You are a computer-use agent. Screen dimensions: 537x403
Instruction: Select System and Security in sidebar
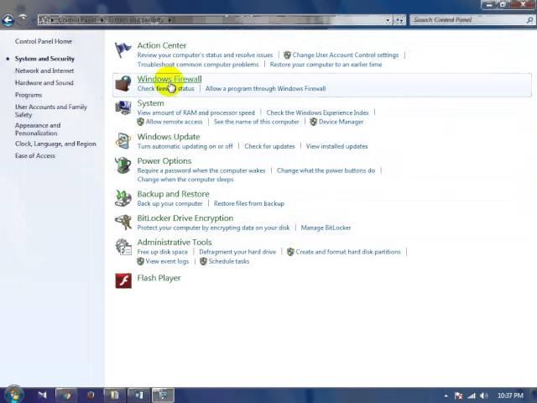click(44, 59)
